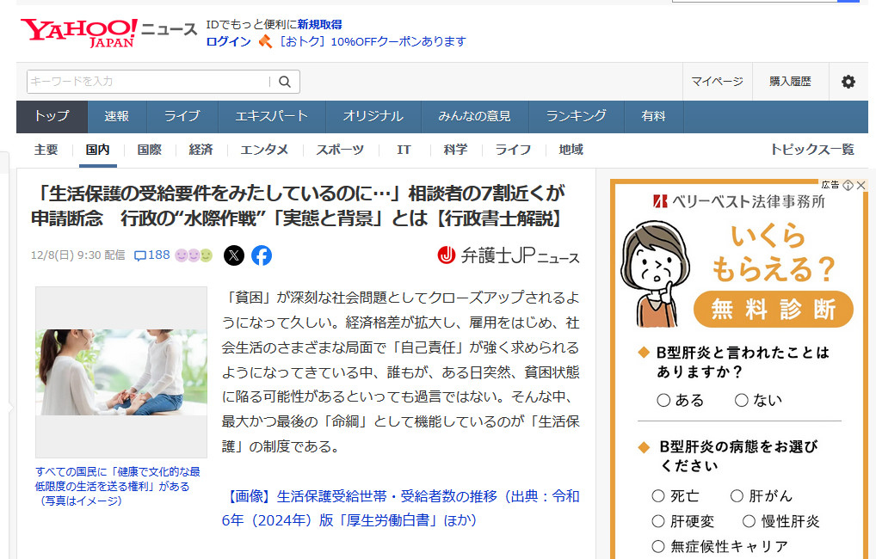Select the ない radio button
Image resolution: width=876 pixels, height=559 pixels.
[x=741, y=400]
